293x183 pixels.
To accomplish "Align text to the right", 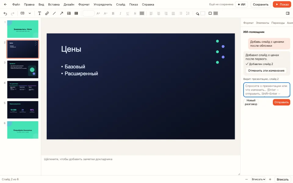I will [x=166, y=13].
